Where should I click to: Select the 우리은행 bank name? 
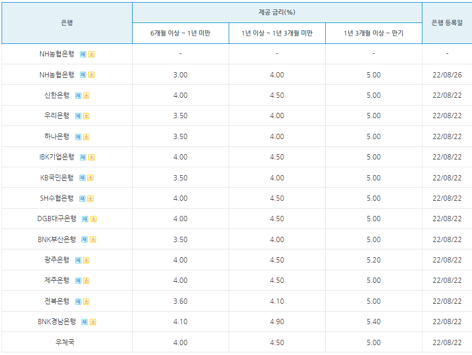click(57, 116)
